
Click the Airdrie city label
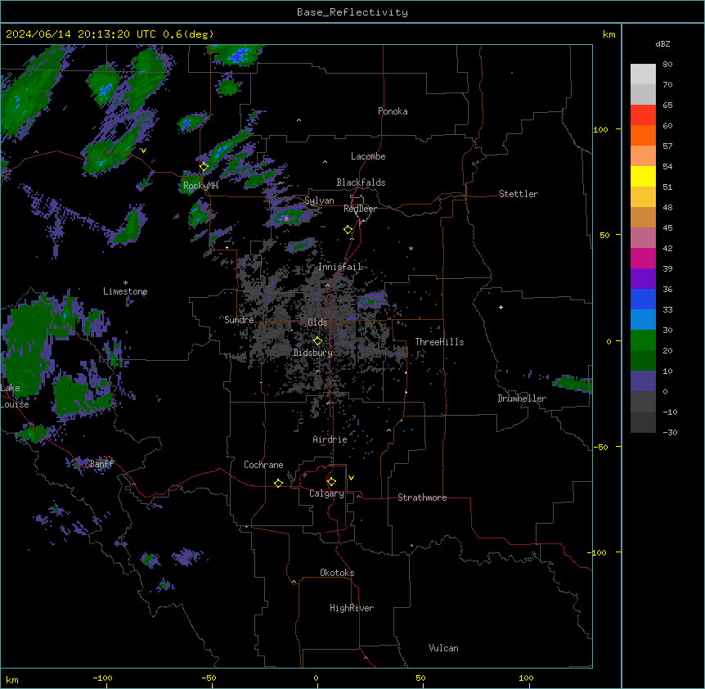click(330, 439)
